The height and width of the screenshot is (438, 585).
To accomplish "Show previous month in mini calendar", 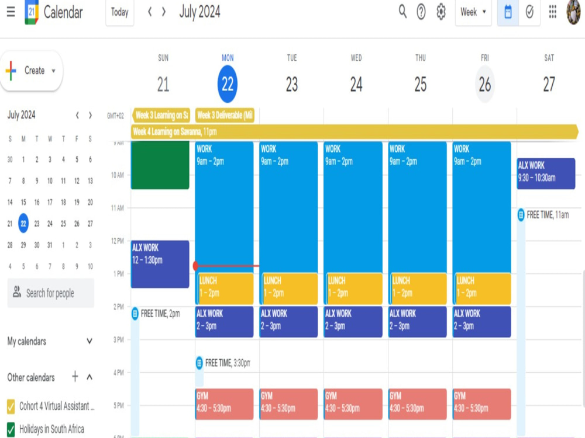I will point(77,116).
